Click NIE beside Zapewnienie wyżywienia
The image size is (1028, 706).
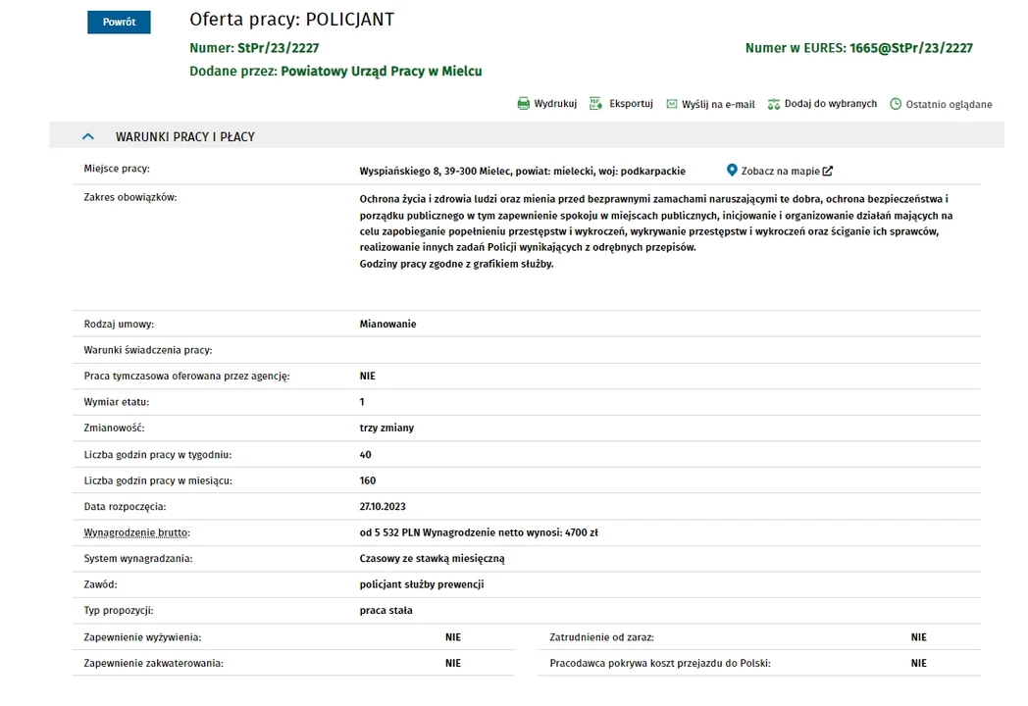click(x=453, y=637)
